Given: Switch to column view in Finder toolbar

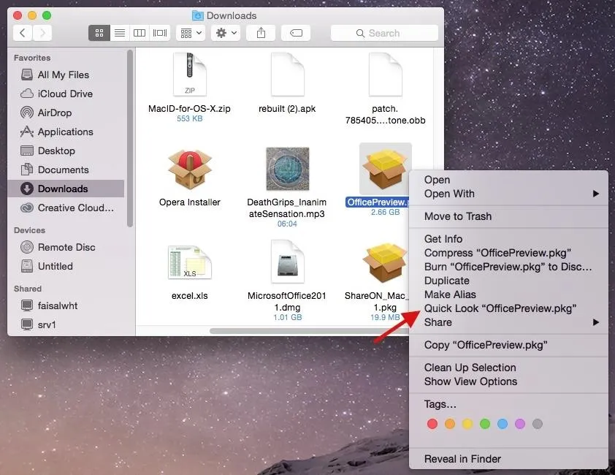Looking at the screenshot, I should [140, 33].
